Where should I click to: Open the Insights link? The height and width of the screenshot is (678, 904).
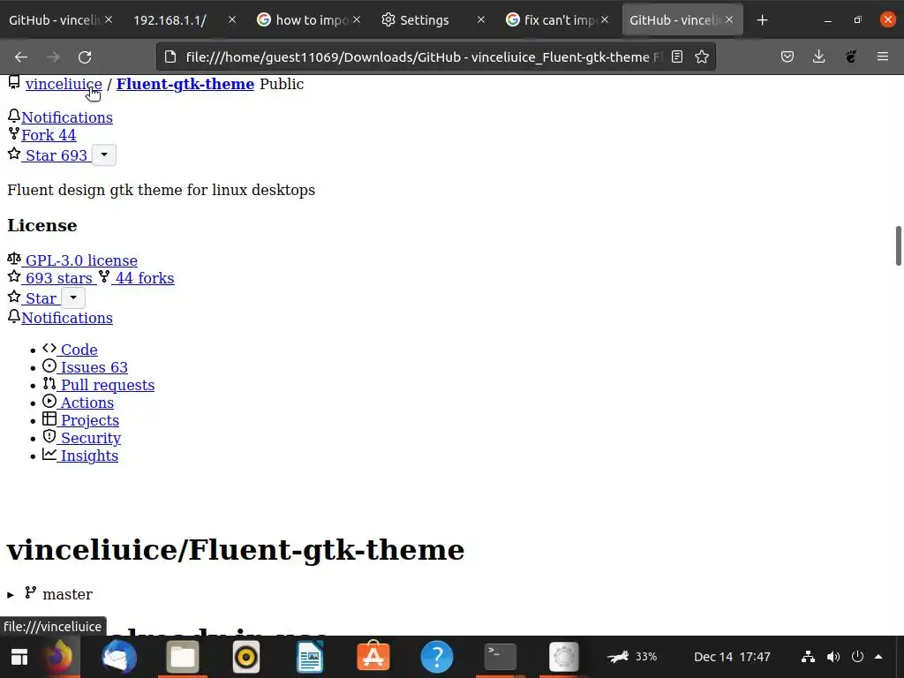(88, 456)
